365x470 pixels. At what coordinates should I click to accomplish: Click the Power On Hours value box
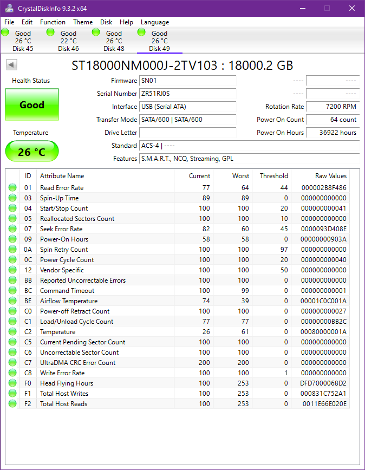click(x=333, y=133)
